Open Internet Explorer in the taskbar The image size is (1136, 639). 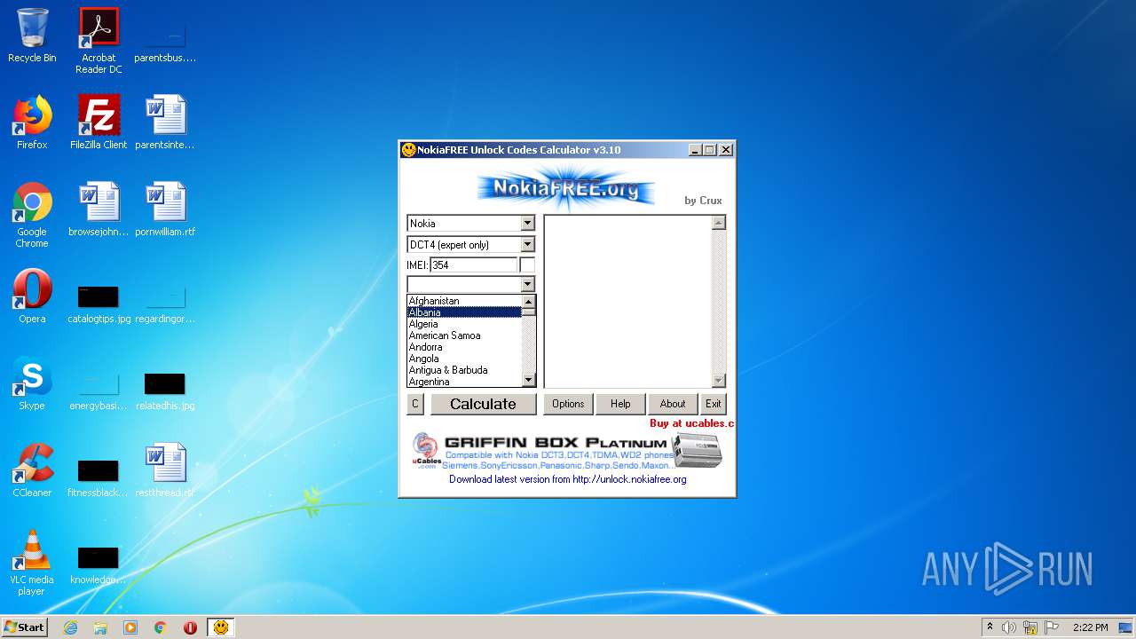pyautogui.click(x=70, y=627)
